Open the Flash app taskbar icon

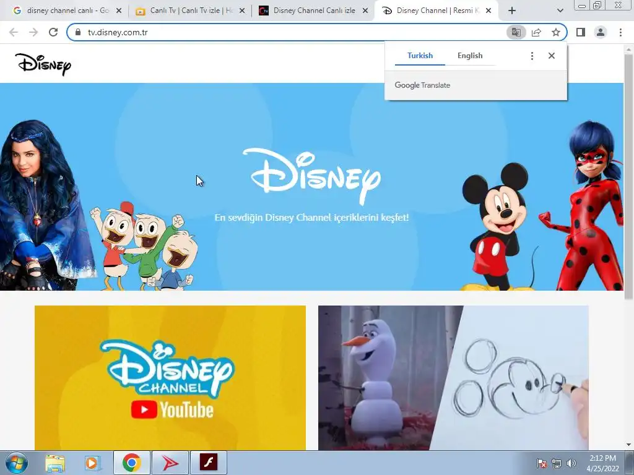pyautogui.click(x=209, y=463)
